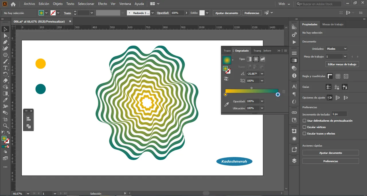Click the swap fill and stroke arrow
Viewport: 367px width, 196px height.
coord(8,132)
